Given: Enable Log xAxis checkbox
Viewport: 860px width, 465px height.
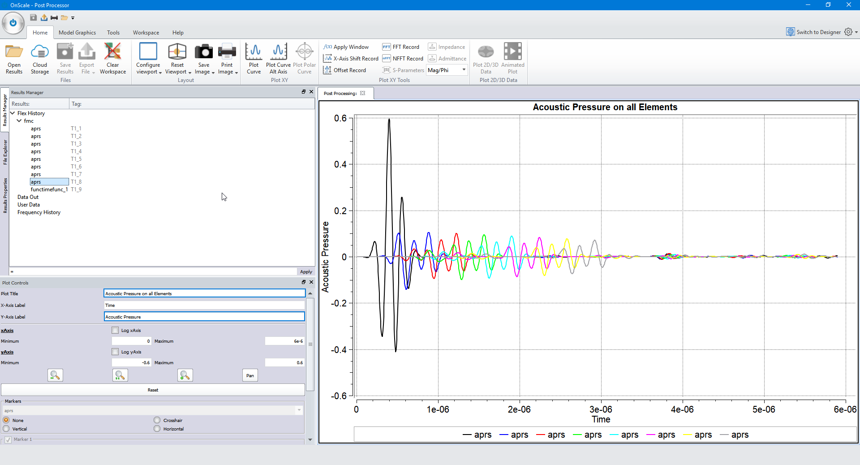Looking at the screenshot, I should pyautogui.click(x=115, y=330).
